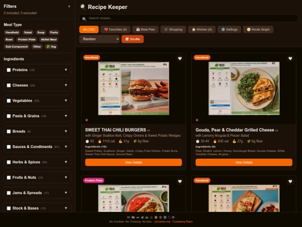Close the Filters panel with the X
The height and width of the screenshot is (227, 302).
coord(69,7)
